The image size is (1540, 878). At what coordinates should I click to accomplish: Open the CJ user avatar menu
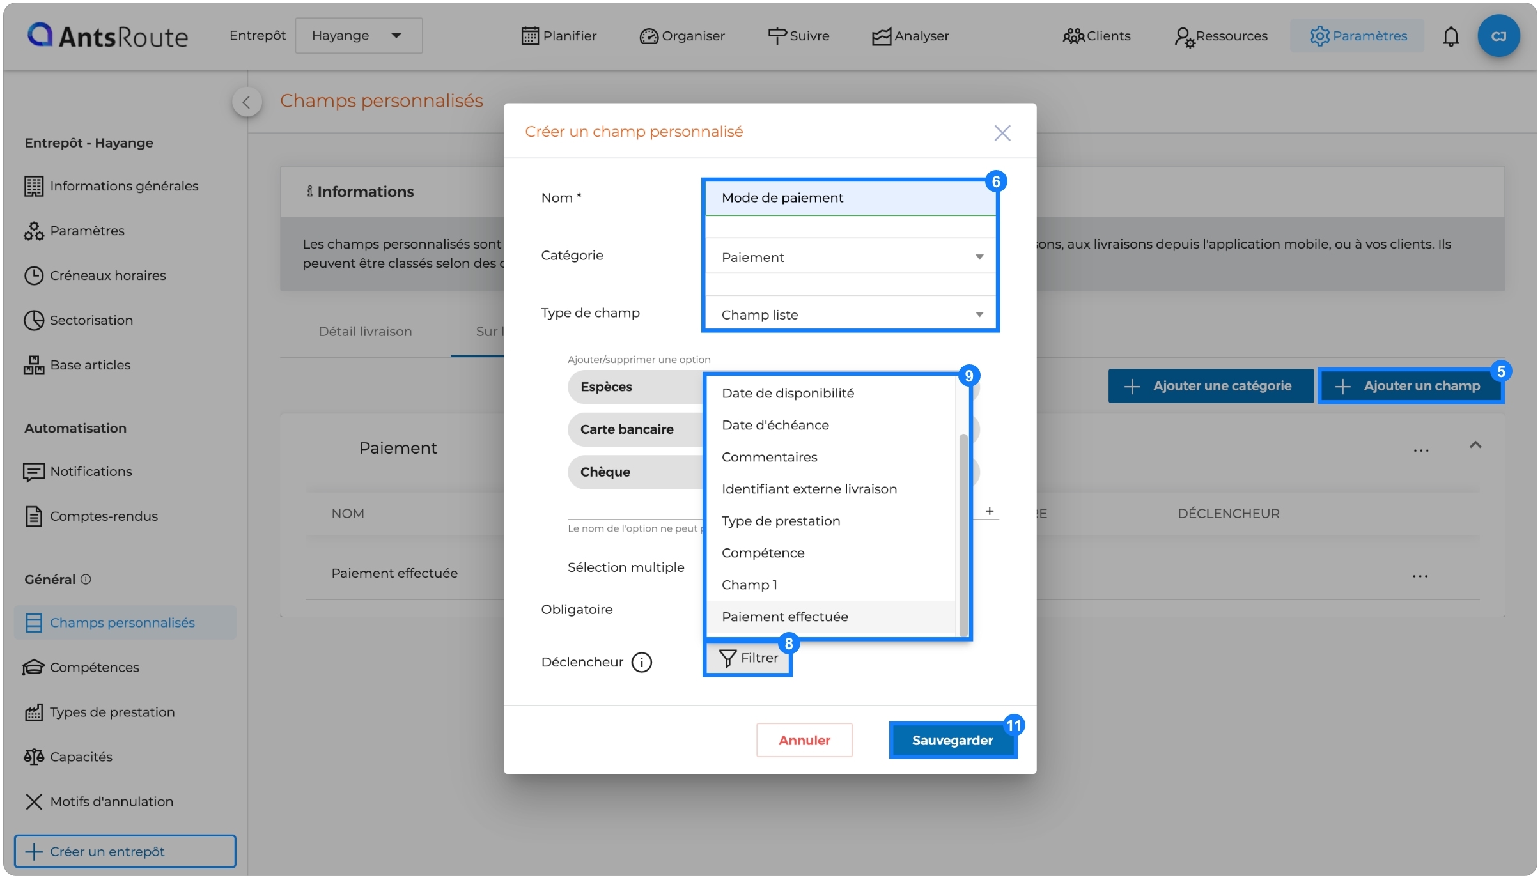point(1498,36)
